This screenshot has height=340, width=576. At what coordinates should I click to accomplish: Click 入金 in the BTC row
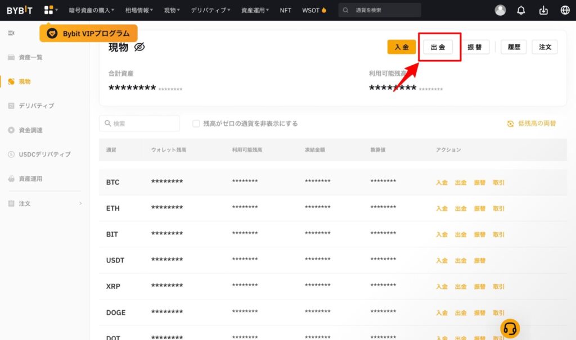(x=442, y=183)
